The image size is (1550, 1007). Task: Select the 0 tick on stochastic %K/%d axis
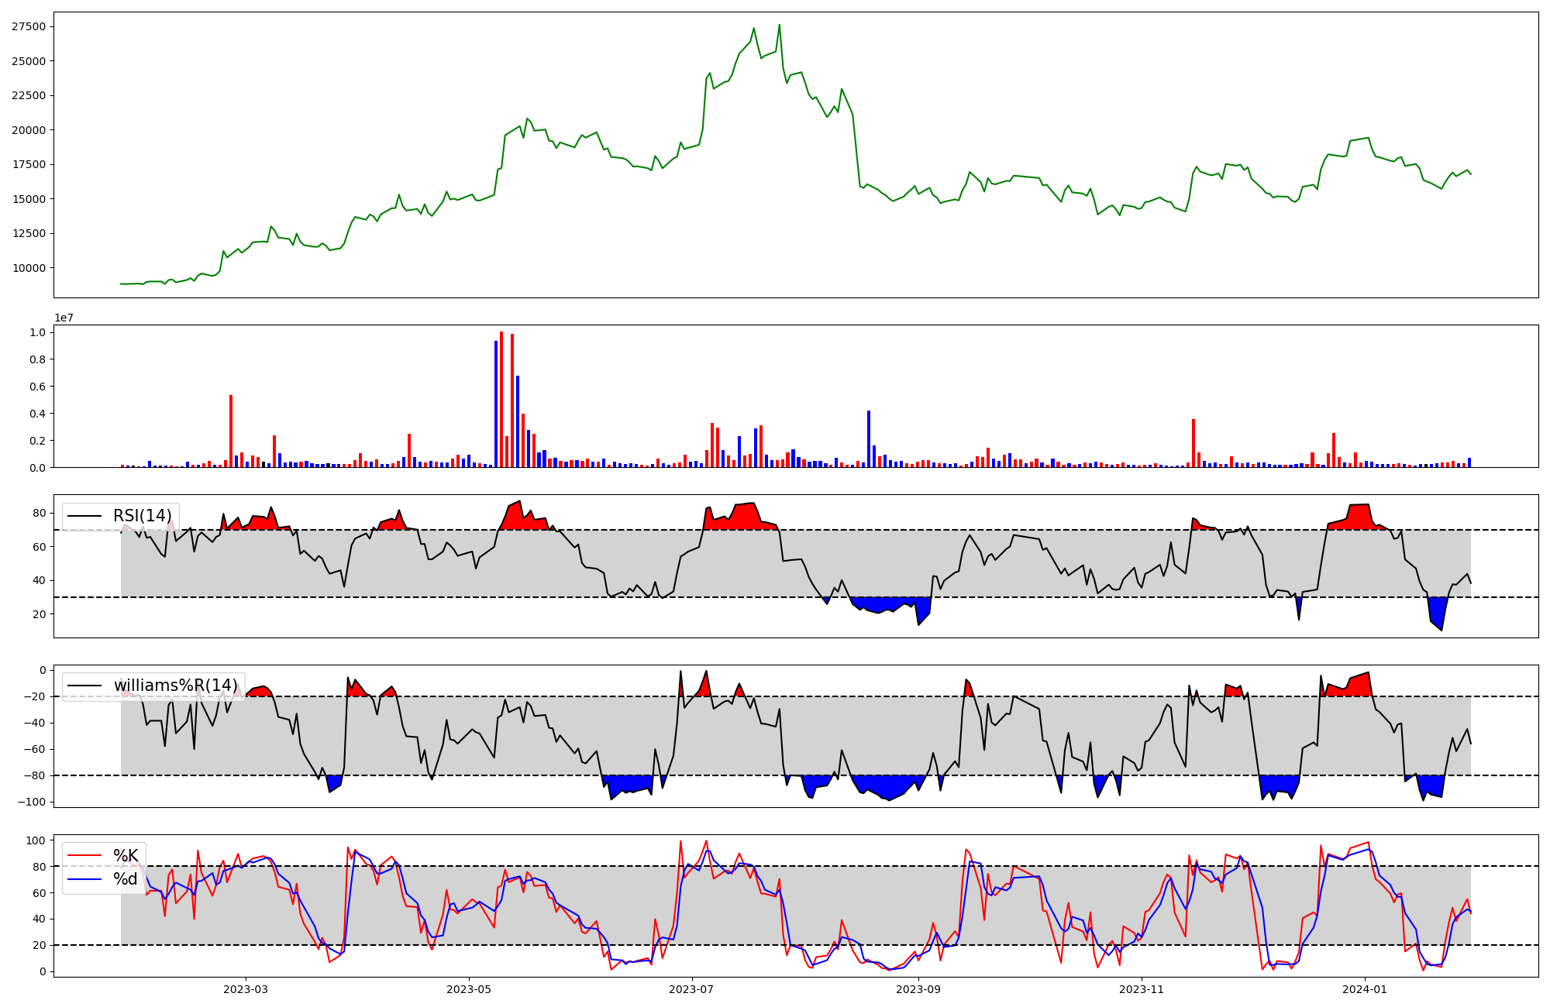(42, 972)
